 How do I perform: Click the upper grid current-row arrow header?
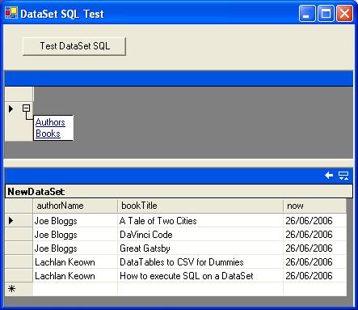tap(11, 108)
